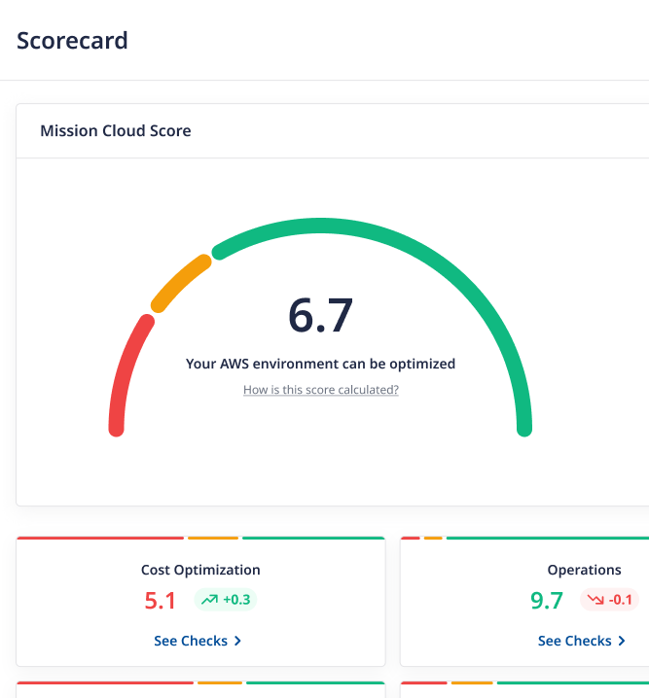Open See Checks for Cost Optimization
649x698 pixels.
191,641
